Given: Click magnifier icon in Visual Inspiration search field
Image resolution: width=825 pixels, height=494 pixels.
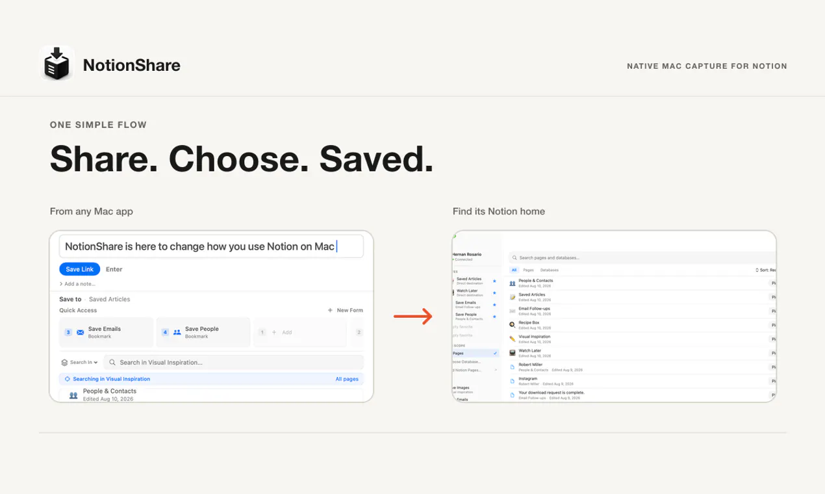Looking at the screenshot, I should [x=112, y=362].
